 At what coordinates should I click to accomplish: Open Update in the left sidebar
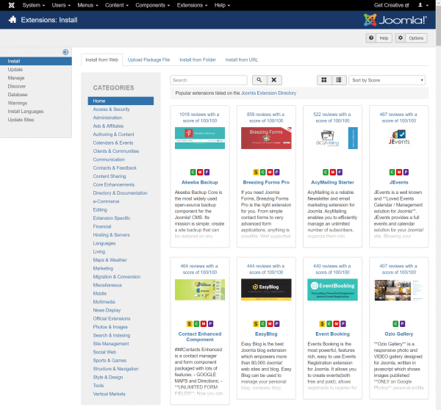[15, 70]
